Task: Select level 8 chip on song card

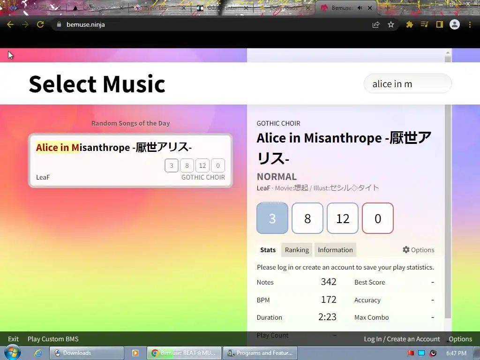Action: pyautogui.click(x=187, y=165)
